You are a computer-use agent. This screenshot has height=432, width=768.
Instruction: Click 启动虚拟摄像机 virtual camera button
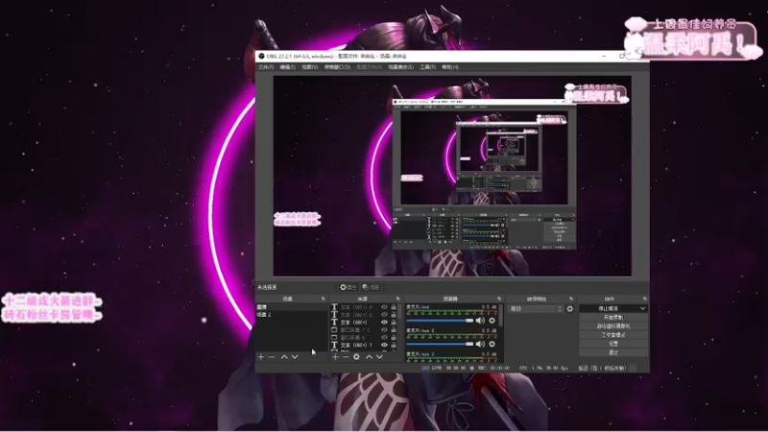point(613,326)
